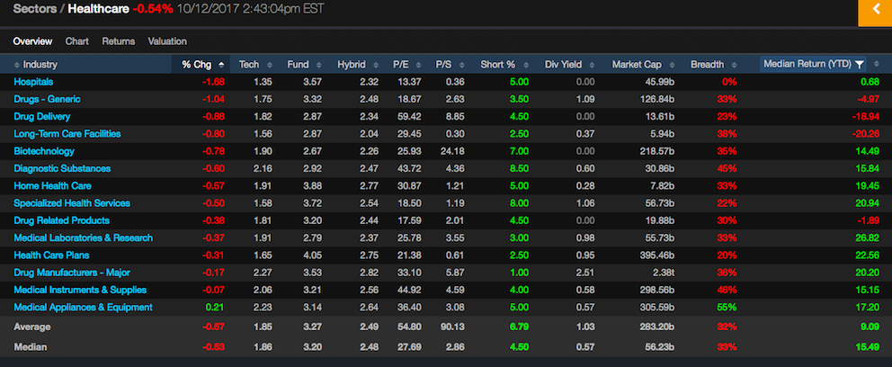Sort by the Fund column header

[x=299, y=65]
